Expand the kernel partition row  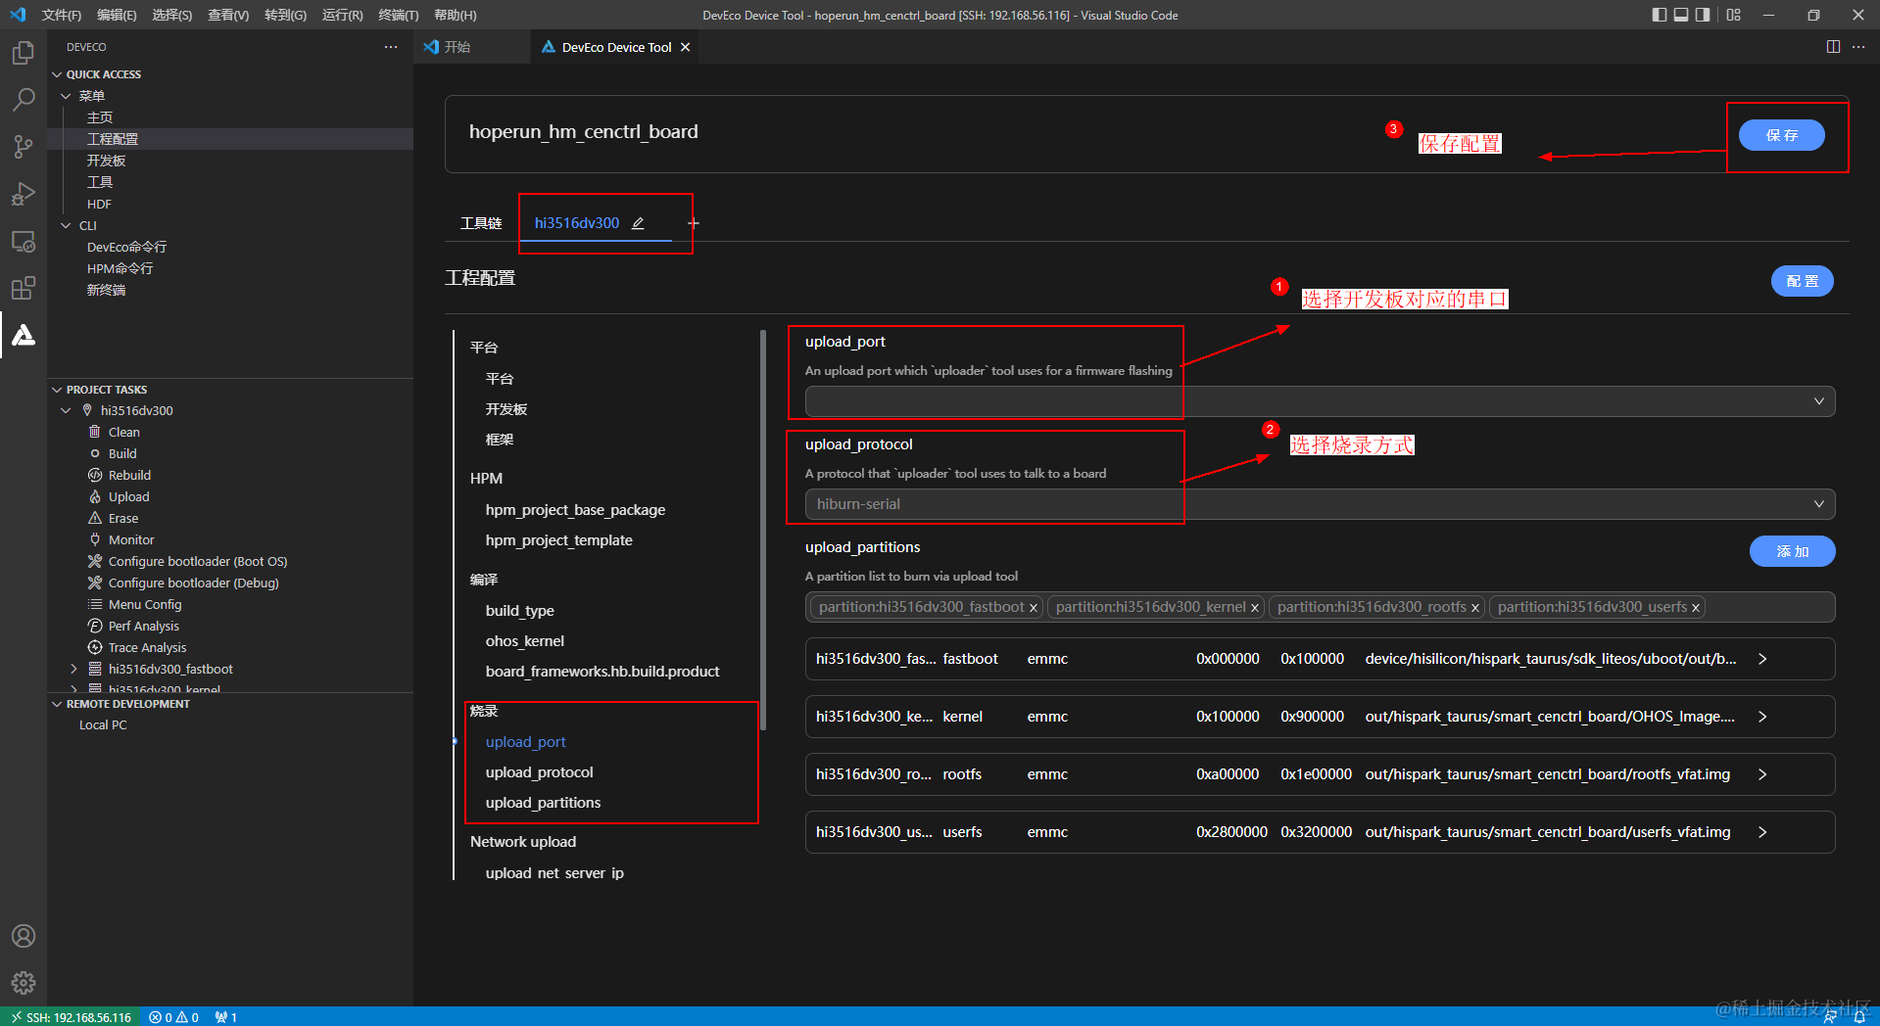point(1762,717)
